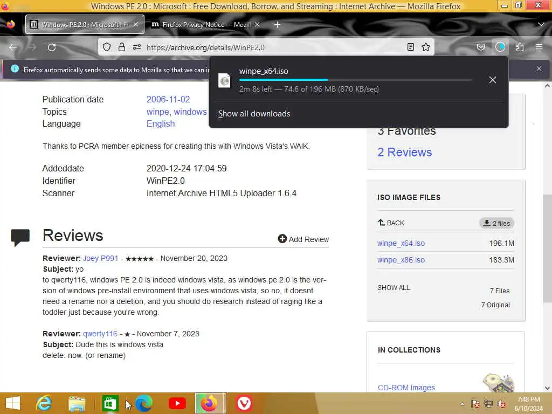Image resolution: width=552 pixels, height=414 pixels.
Task: Open the windows topic link
Action: [x=190, y=112]
